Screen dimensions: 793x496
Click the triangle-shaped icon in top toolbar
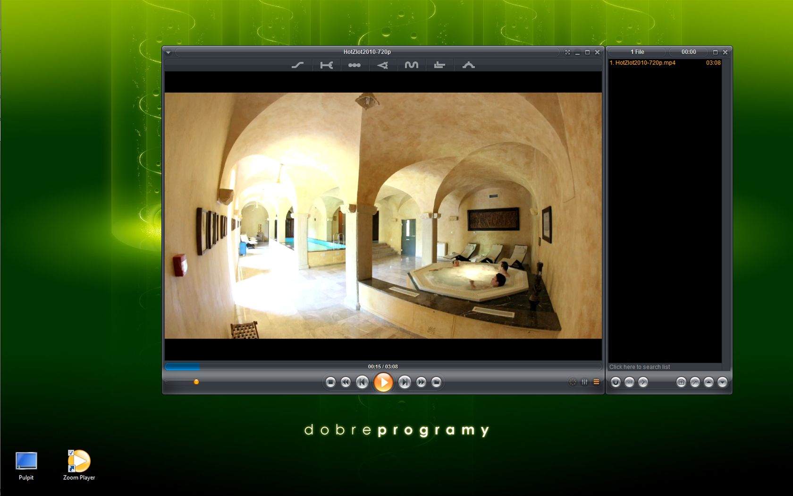383,65
